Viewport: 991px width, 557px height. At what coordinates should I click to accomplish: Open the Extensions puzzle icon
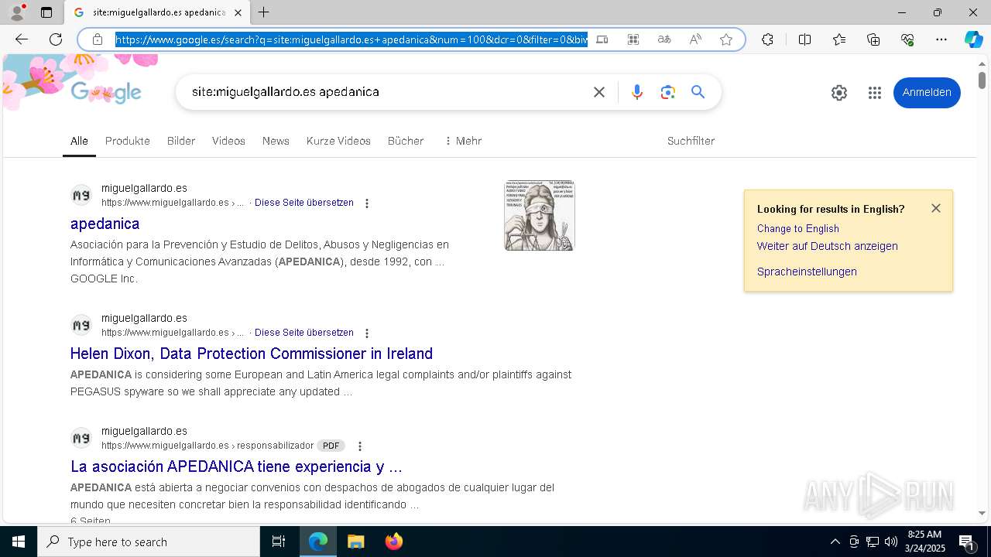pos(767,39)
